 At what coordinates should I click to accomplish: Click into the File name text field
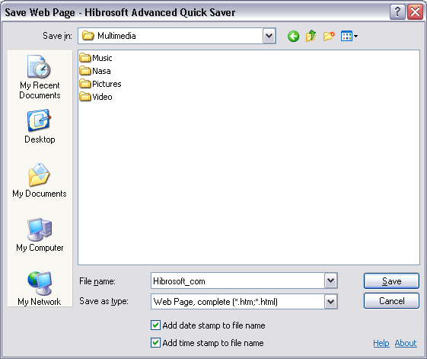[x=237, y=280]
